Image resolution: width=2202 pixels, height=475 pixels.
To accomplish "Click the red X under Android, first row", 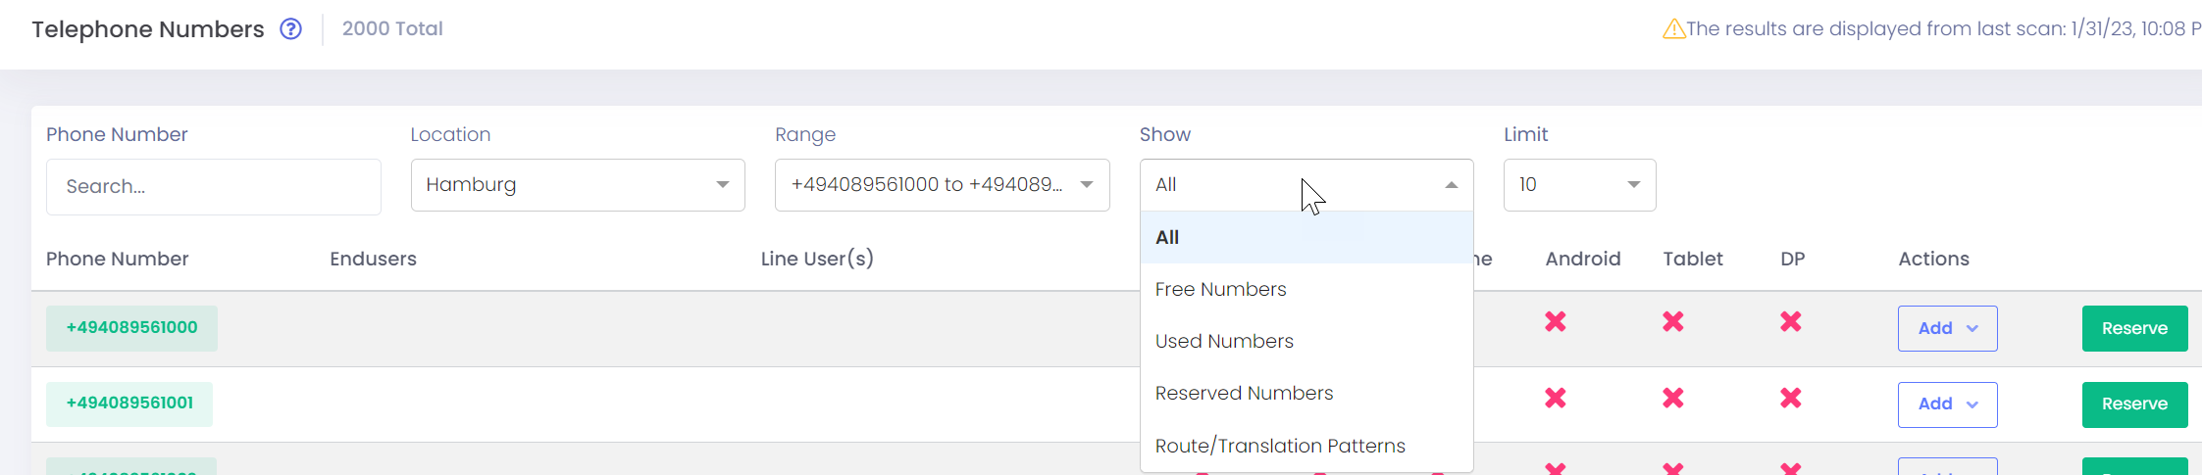I will coord(1556,321).
